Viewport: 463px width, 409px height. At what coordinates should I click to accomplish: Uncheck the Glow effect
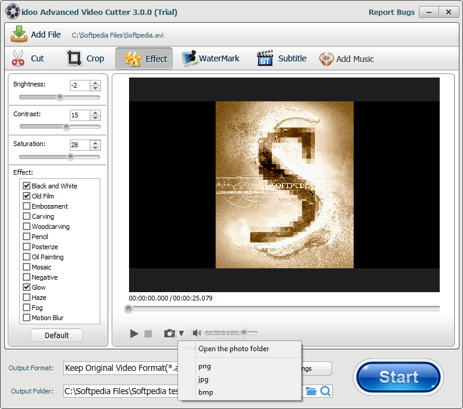pos(26,287)
